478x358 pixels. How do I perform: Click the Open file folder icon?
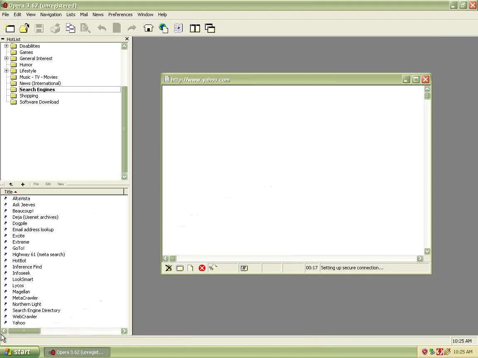pos(24,28)
